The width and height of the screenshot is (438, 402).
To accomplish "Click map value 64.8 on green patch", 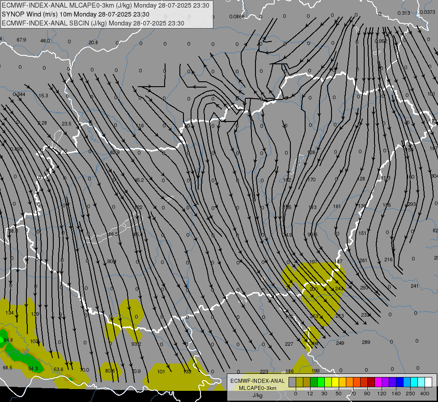I will (8, 340).
